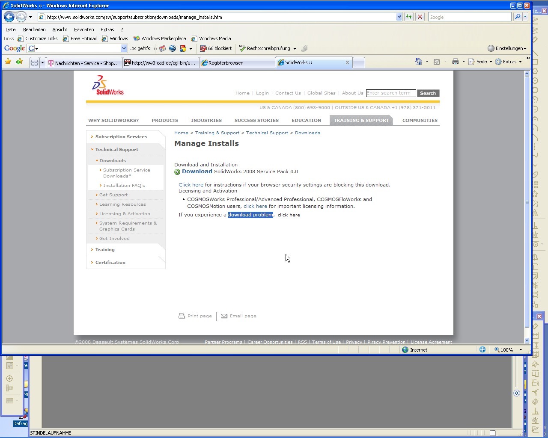548x438 pixels.
Task: Click the 'click here' download problem link
Action: click(x=289, y=215)
